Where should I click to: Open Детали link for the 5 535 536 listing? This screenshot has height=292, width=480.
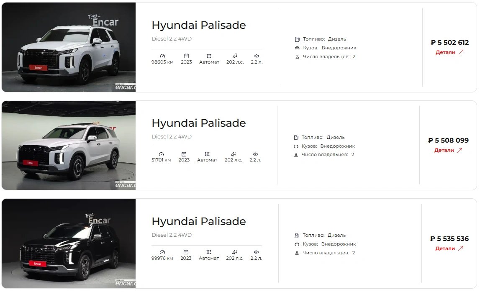click(x=449, y=248)
